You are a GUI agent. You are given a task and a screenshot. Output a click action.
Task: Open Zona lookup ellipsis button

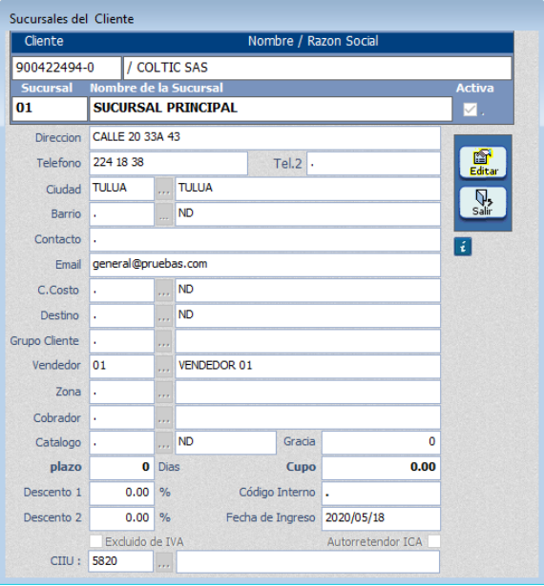[x=164, y=392]
